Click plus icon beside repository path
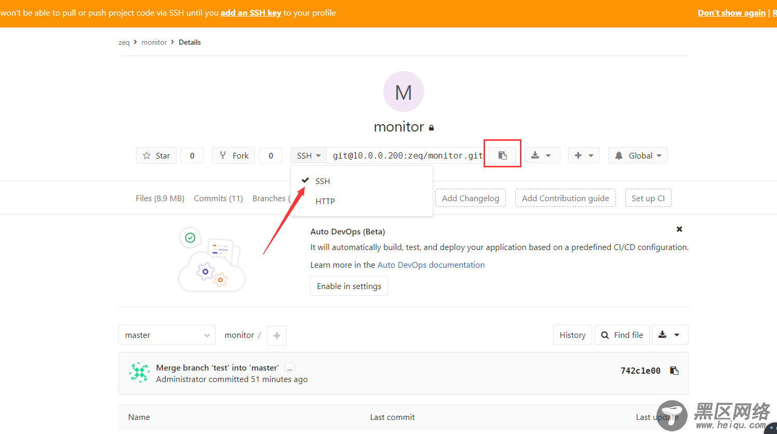Screen dimensions: 777x434 (277, 335)
